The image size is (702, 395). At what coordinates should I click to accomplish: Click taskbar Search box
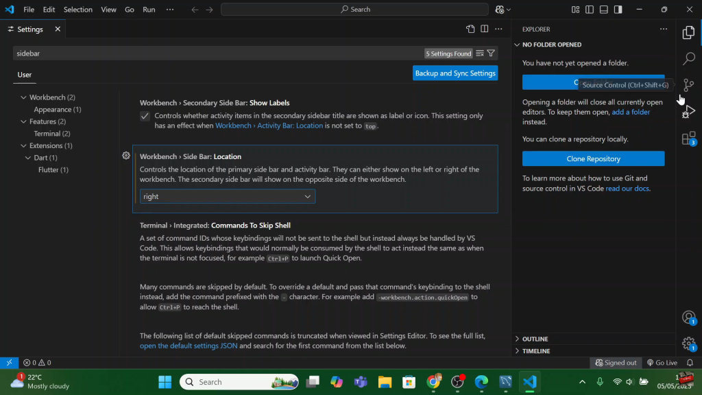[239, 382]
